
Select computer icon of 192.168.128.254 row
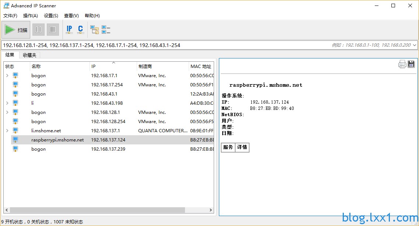[15, 121]
